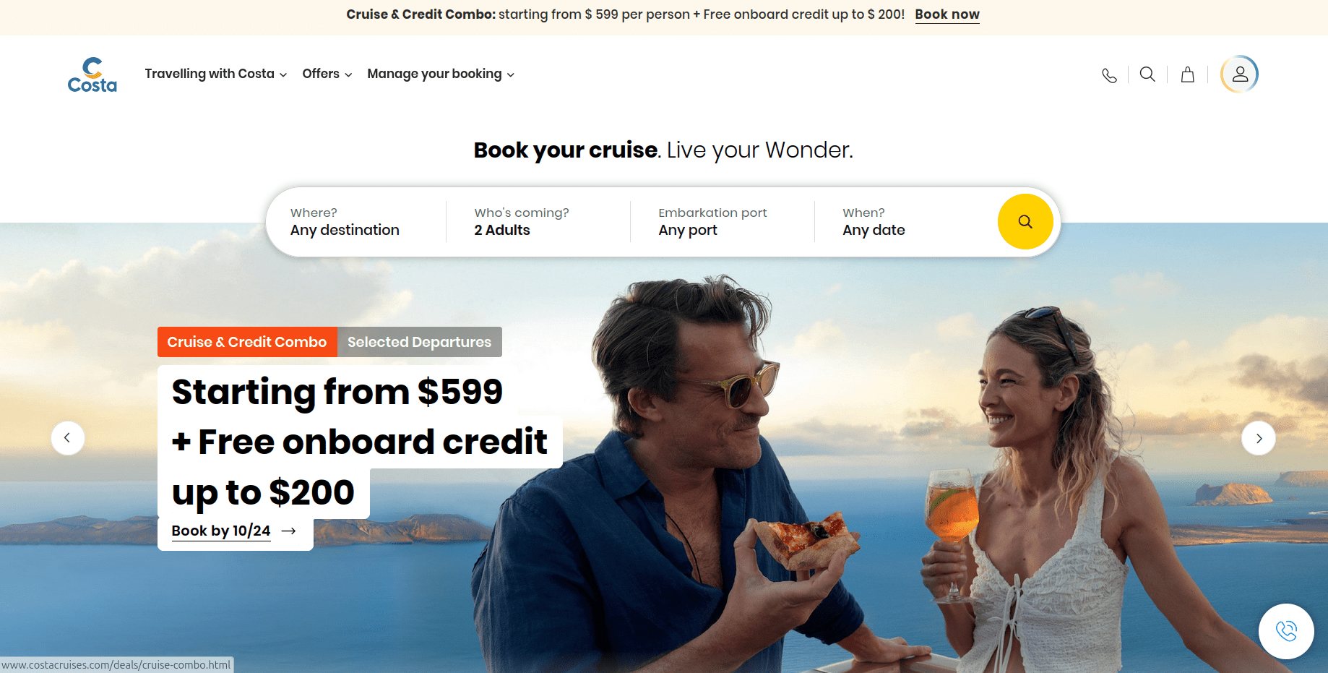Click the Book now banner link
The height and width of the screenshot is (673, 1328).
[x=947, y=14]
